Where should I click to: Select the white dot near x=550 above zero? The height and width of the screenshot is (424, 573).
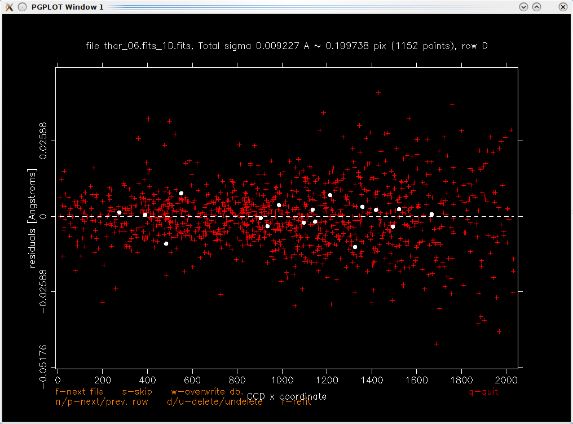pyautogui.click(x=181, y=193)
